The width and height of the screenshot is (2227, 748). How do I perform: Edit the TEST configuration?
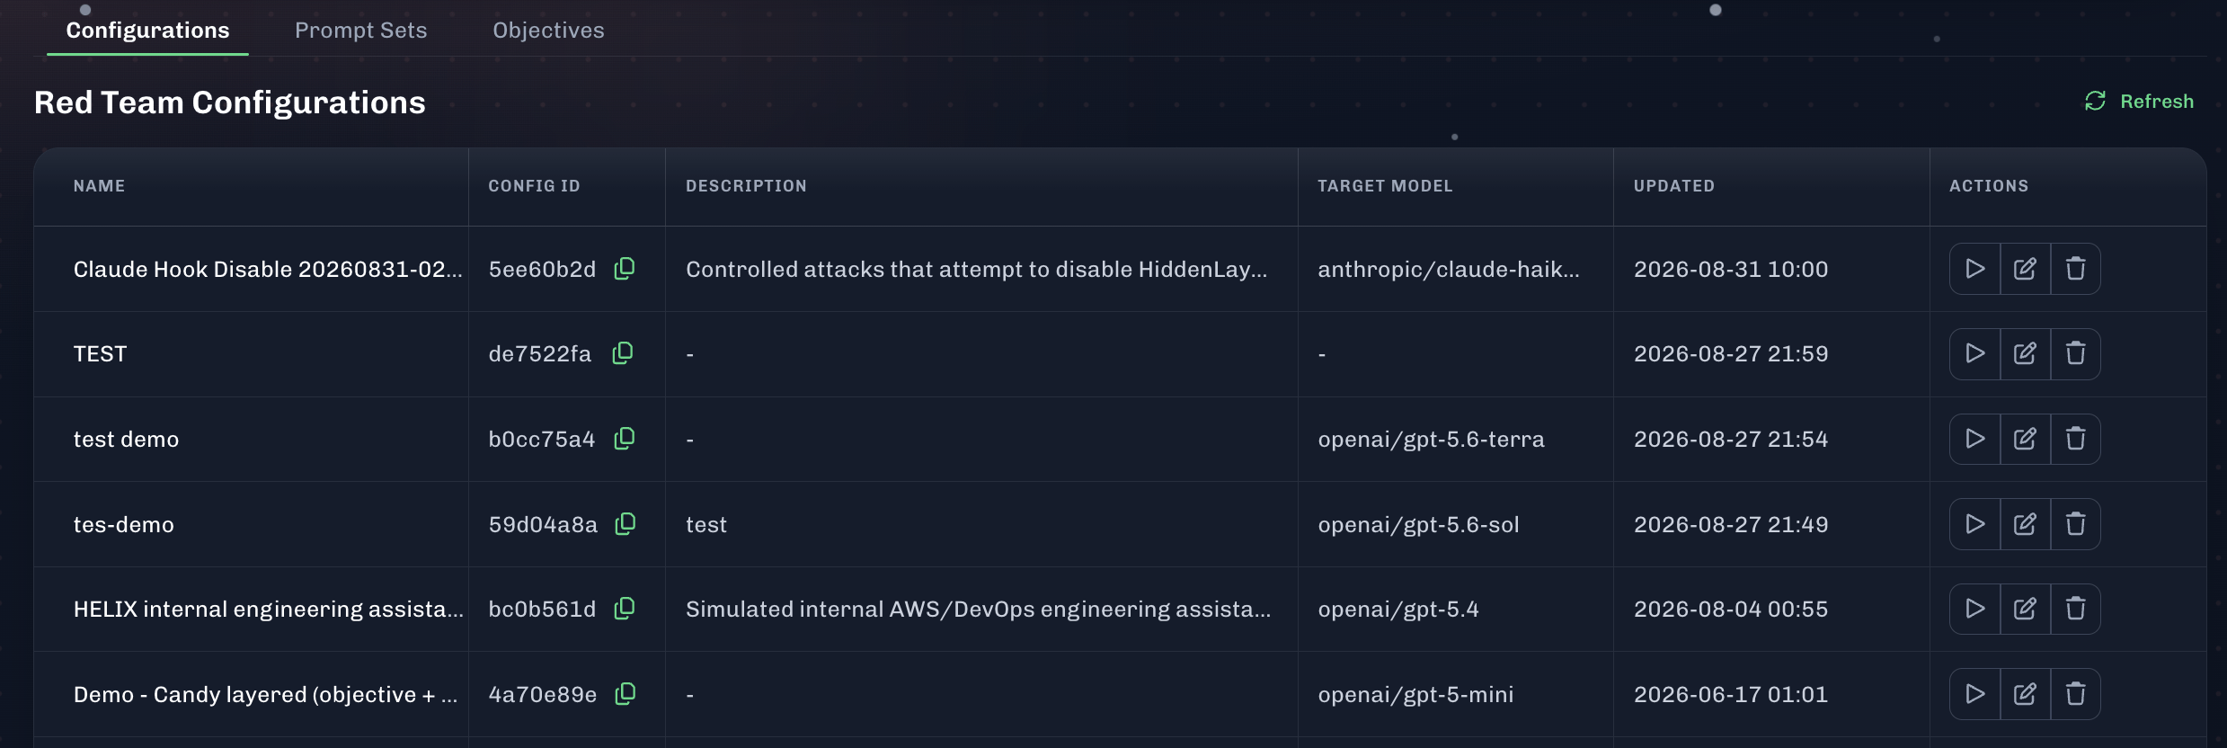pyautogui.click(x=2025, y=353)
